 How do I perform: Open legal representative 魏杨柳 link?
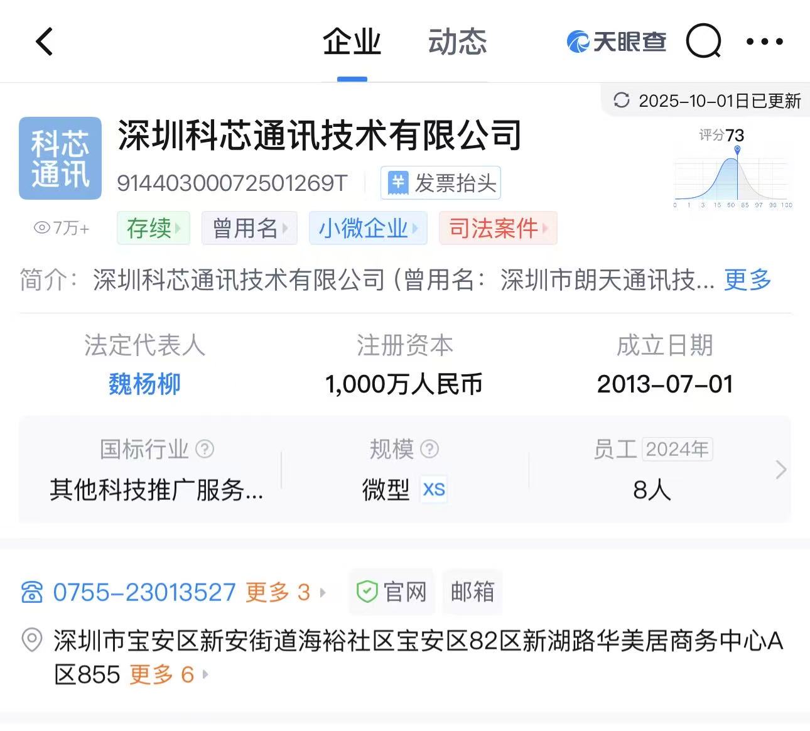tap(144, 384)
